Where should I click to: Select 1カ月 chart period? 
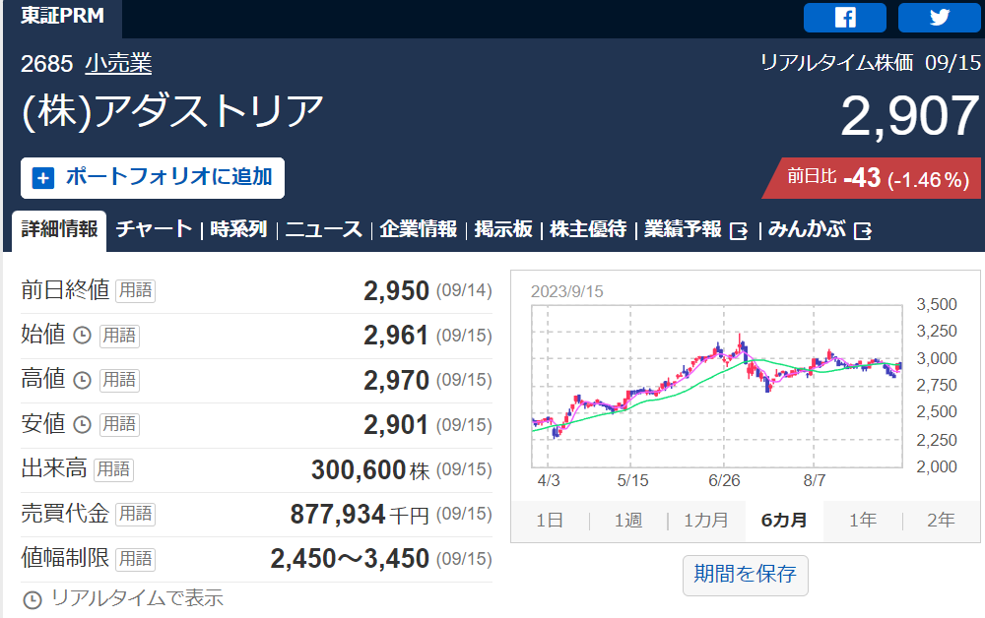(706, 521)
